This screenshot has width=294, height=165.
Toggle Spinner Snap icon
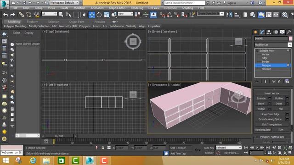tap(184, 15)
